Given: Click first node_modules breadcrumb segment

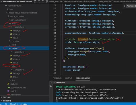Looking at the screenshot, I should [56, 1].
